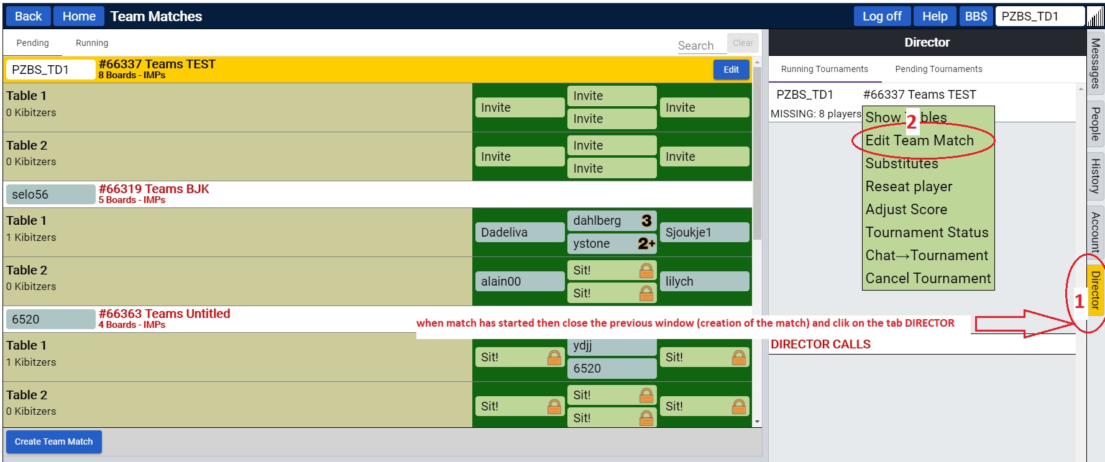
Task: Choose Cancel Tournament menu entry
Action: pos(928,279)
